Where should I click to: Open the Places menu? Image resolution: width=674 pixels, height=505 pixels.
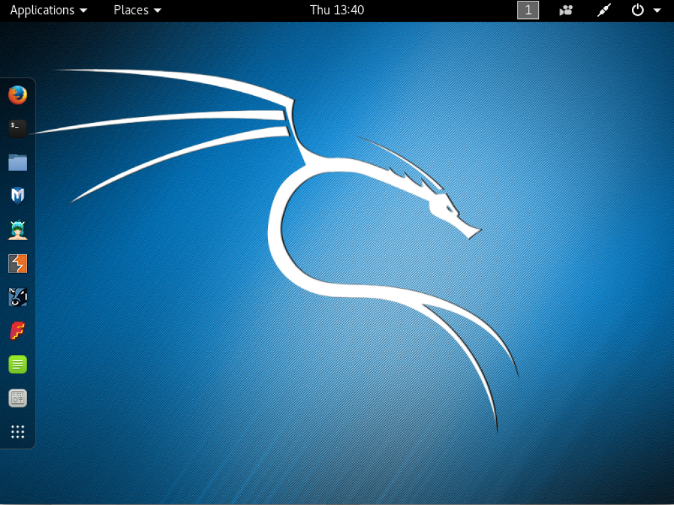click(x=132, y=10)
